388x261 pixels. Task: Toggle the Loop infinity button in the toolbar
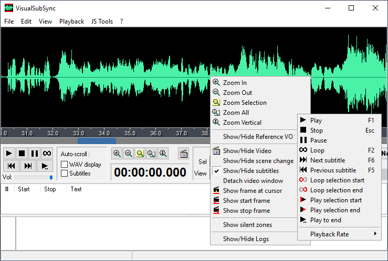pyautogui.click(x=47, y=153)
